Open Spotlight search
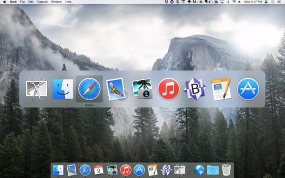Viewport: 285px width, 178px height. coord(273,2)
